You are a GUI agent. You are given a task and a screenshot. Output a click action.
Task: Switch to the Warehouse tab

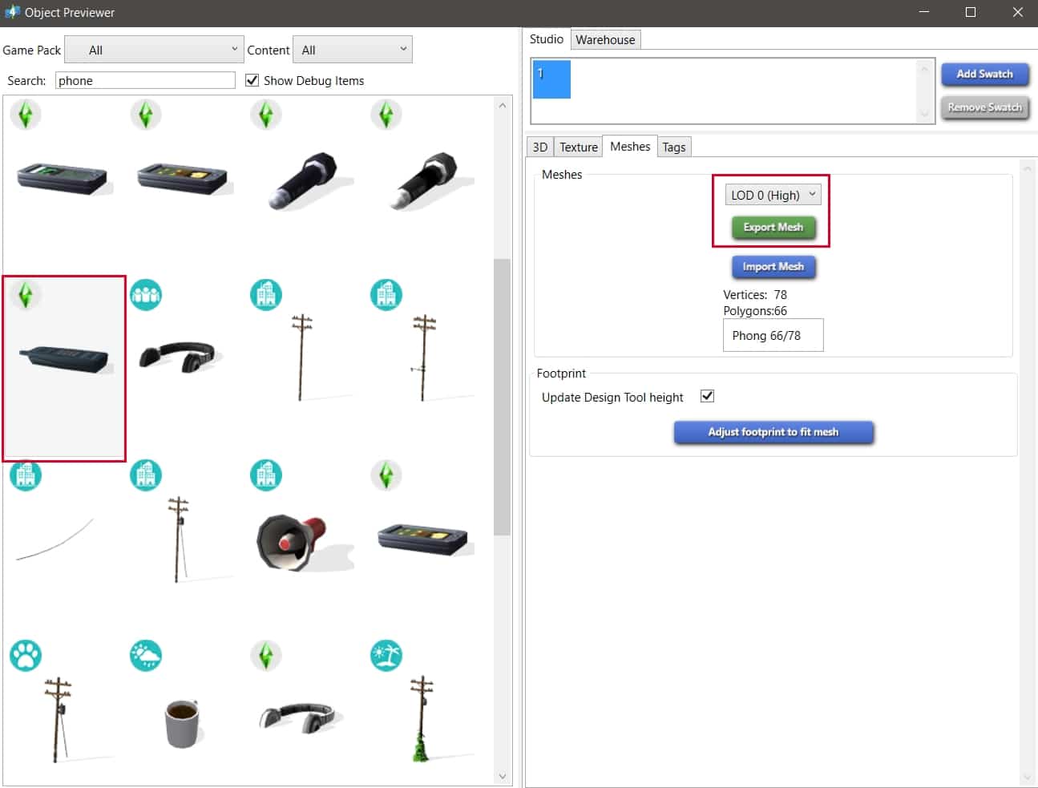coord(605,40)
